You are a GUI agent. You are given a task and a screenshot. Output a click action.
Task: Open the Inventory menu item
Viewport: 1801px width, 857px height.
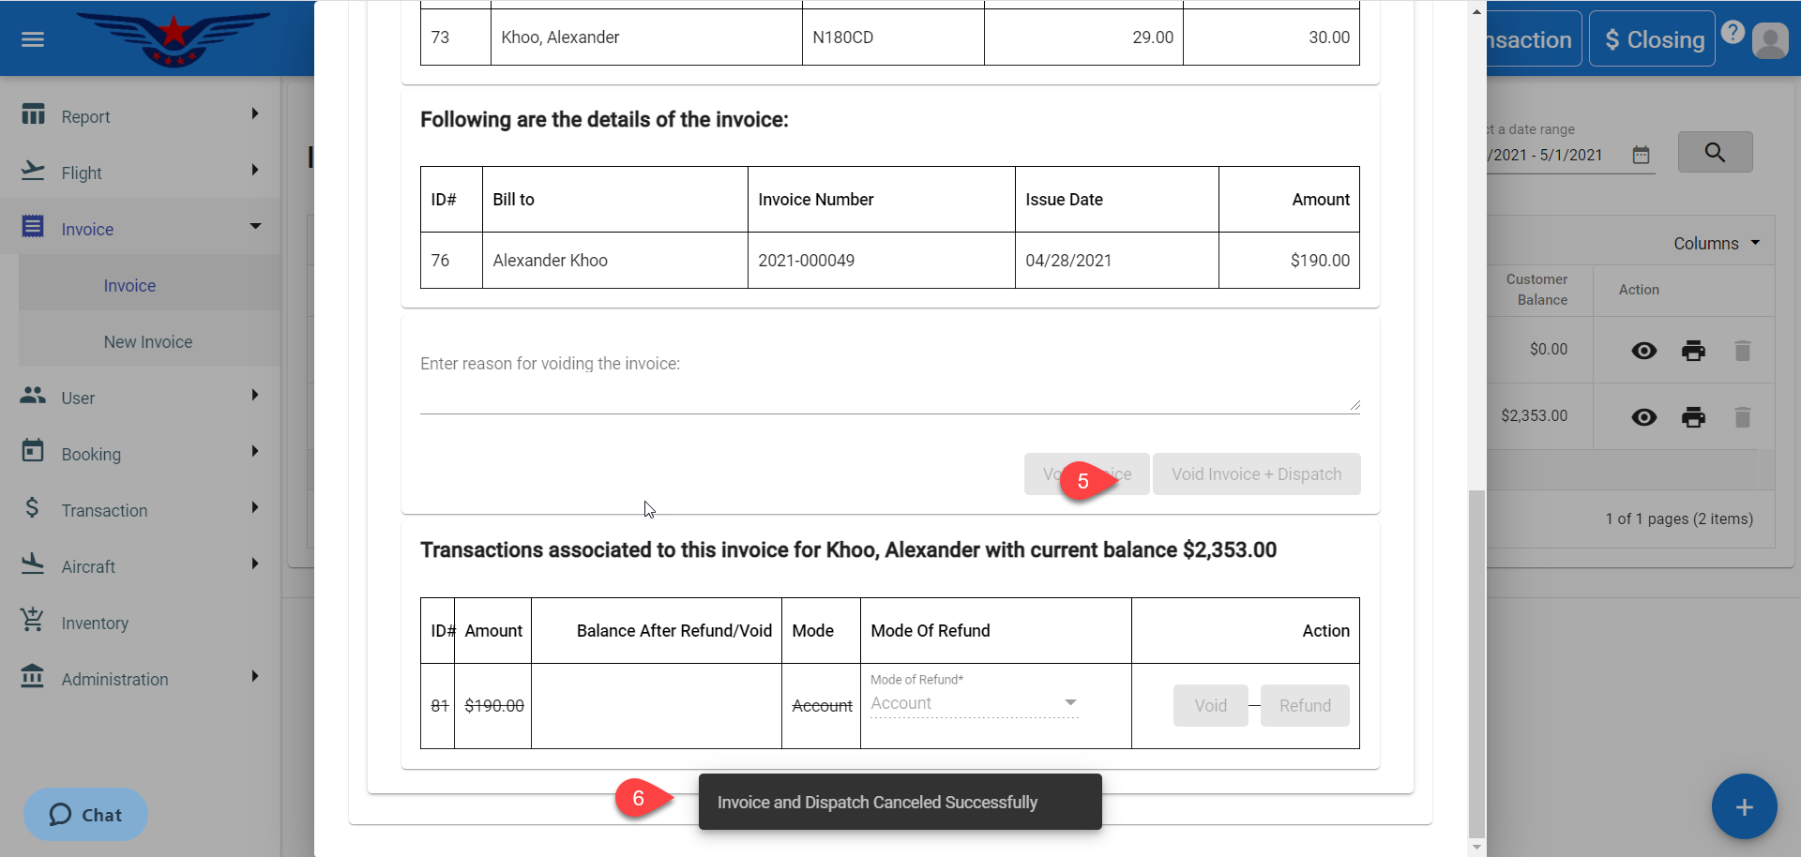coord(95,624)
